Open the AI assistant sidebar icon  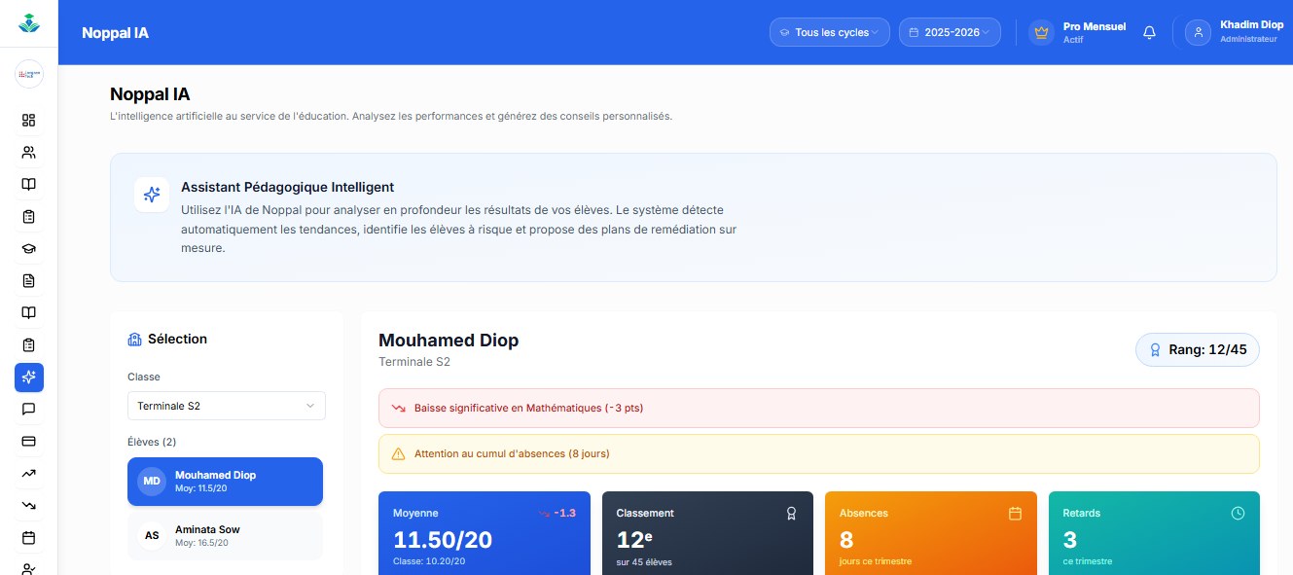28,377
